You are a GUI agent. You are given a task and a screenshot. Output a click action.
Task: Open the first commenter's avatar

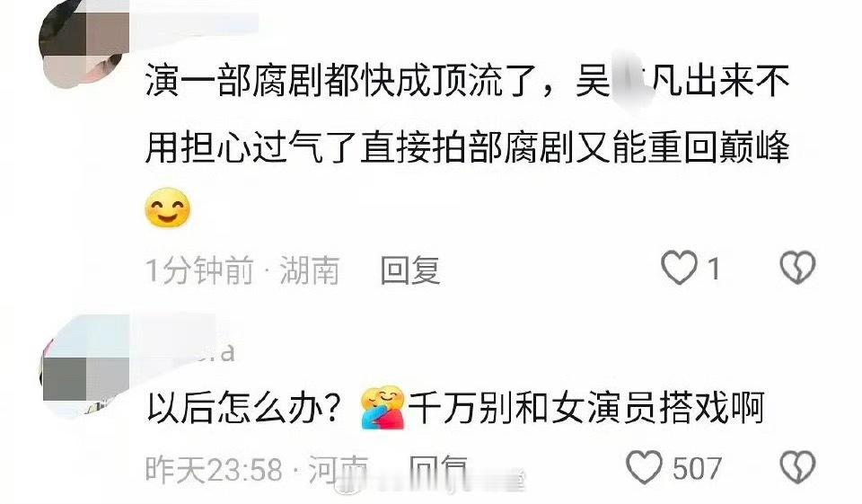click(83, 45)
